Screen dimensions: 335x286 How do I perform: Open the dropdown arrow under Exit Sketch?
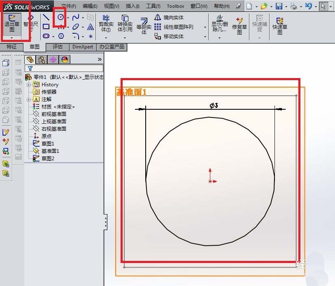12,38
